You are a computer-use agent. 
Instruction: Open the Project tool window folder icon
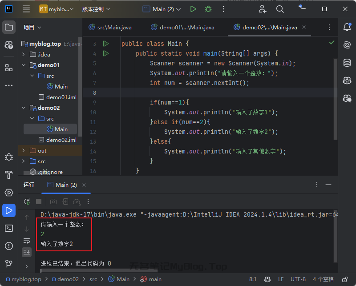click(9, 27)
